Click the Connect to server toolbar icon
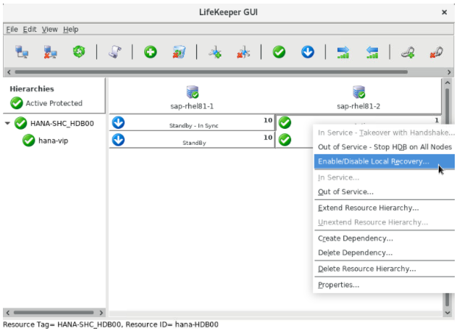This screenshot has width=462, height=333. coord(22,52)
